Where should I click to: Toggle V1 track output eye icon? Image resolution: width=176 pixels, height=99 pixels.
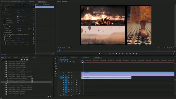tap(71, 78)
